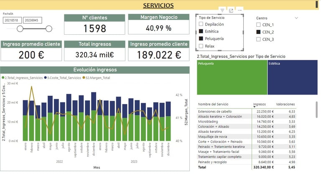321x180 pixels.
Task: Click the SERVICIOS page title
Action: tap(158, 5)
